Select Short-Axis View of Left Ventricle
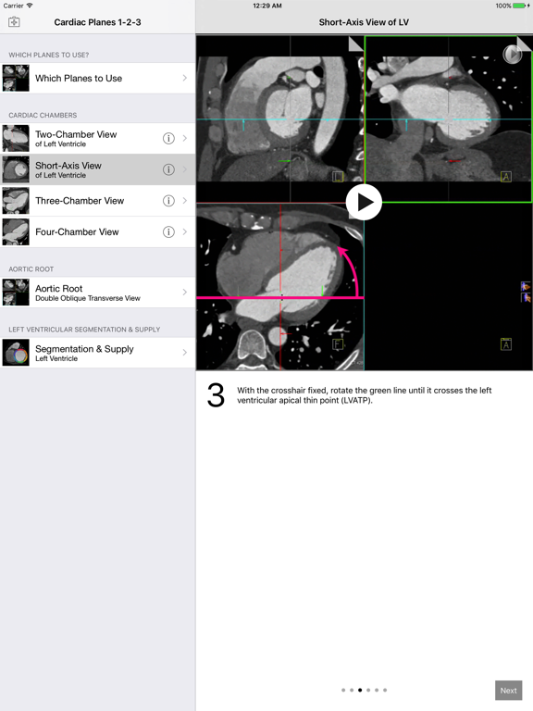Viewport: 533px width, 711px height. pyautogui.click(x=97, y=169)
